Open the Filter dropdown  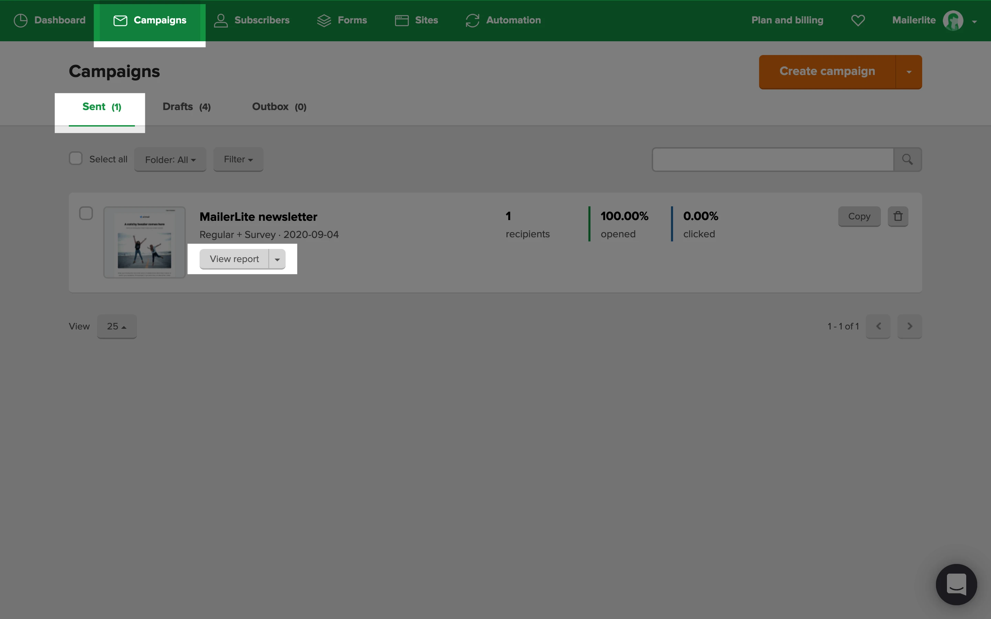[x=238, y=159]
